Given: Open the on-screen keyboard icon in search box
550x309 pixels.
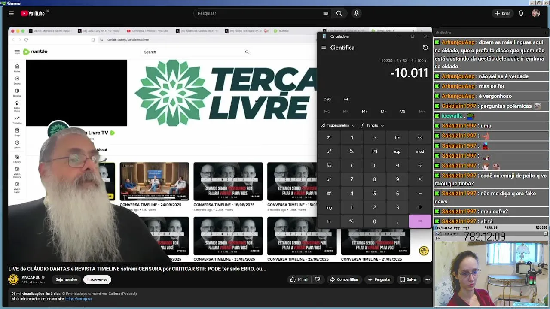Looking at the screenshot, I should [x=326, y=13].
